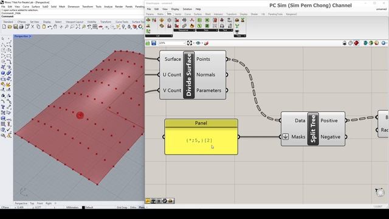Click the red Only-draw-selected preview icon

(x=356, y=43)
